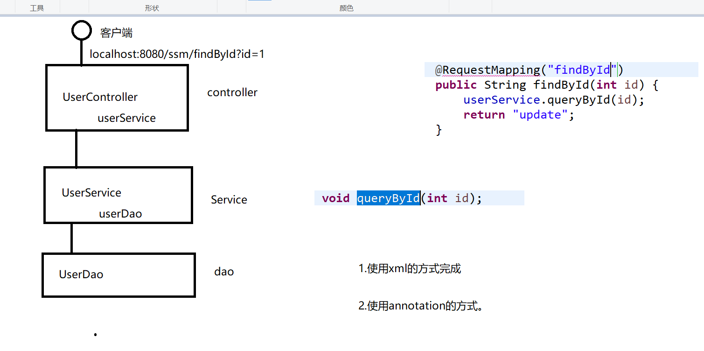Click the 2.使用annotation的方式。 note
The height and width of the screenshot is (351, 704).
420,306
